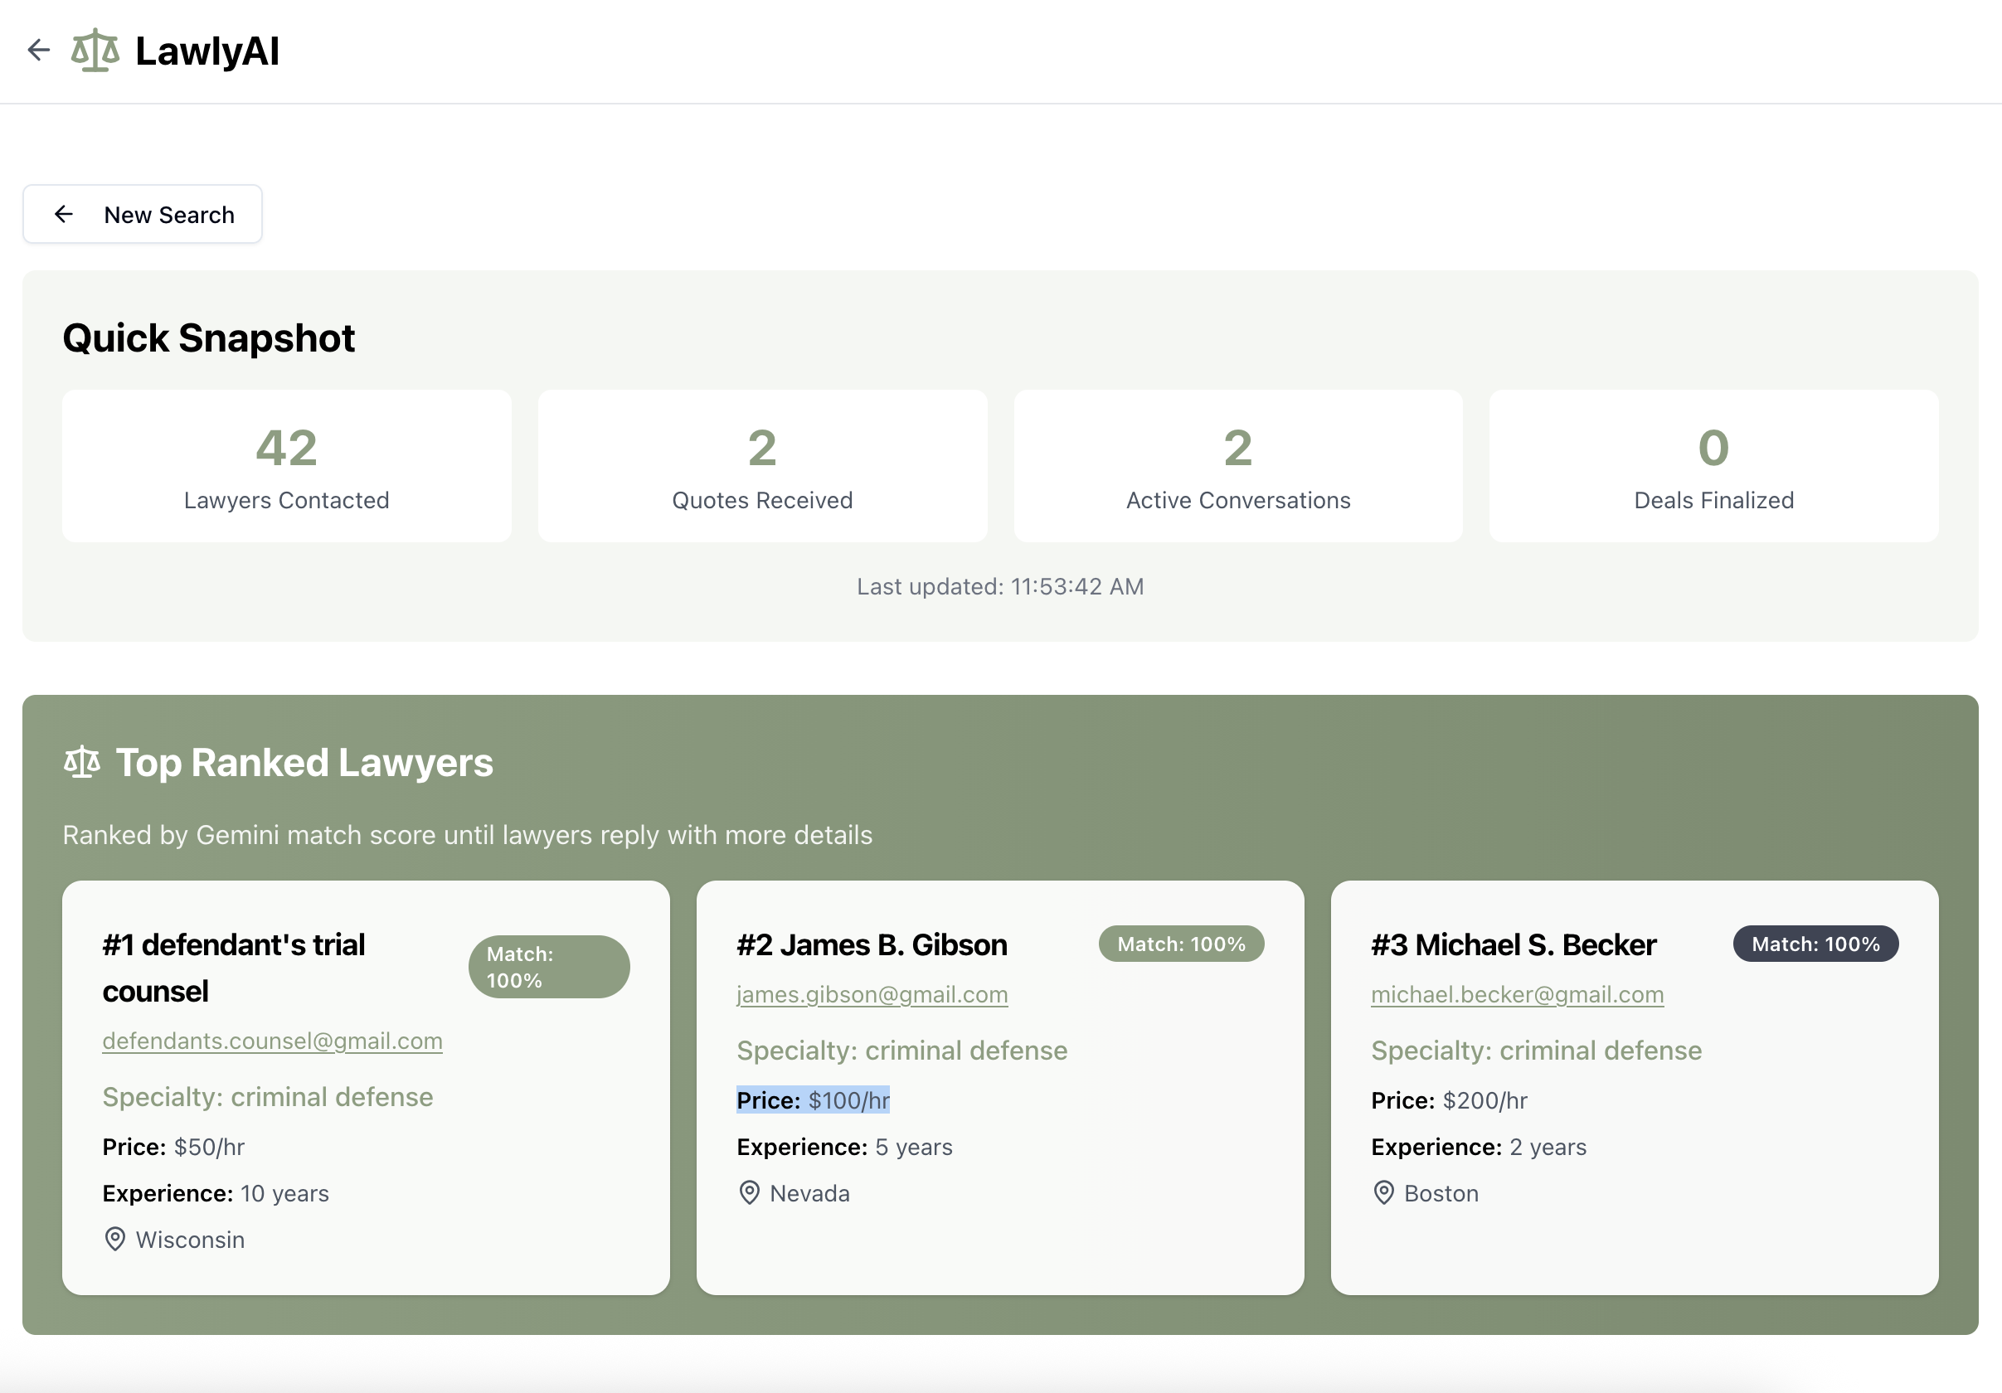The height and width of the screenshot is (1393, 2002).
Task: Click the arrow inside New Search button
Action: coord(64,215)
